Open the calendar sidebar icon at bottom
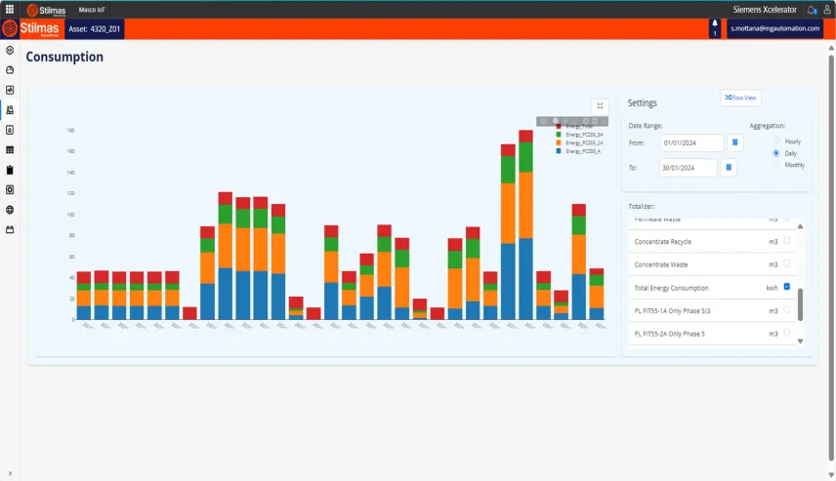This screenshot has height=481, width=836. pos(10,229)
